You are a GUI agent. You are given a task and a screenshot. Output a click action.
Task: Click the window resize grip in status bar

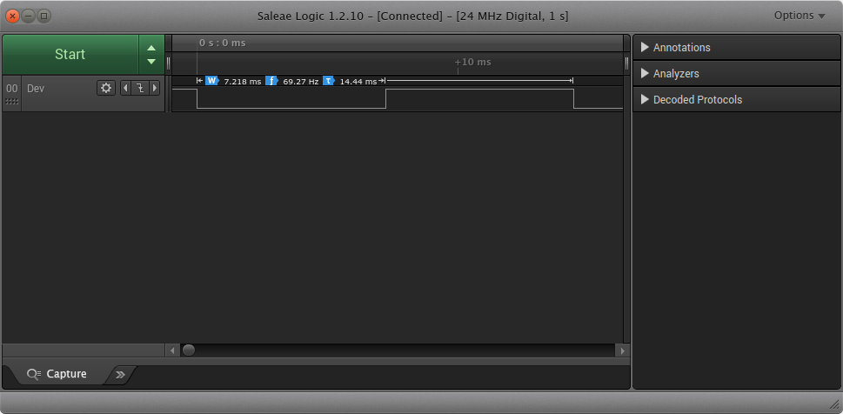[833, 404]
